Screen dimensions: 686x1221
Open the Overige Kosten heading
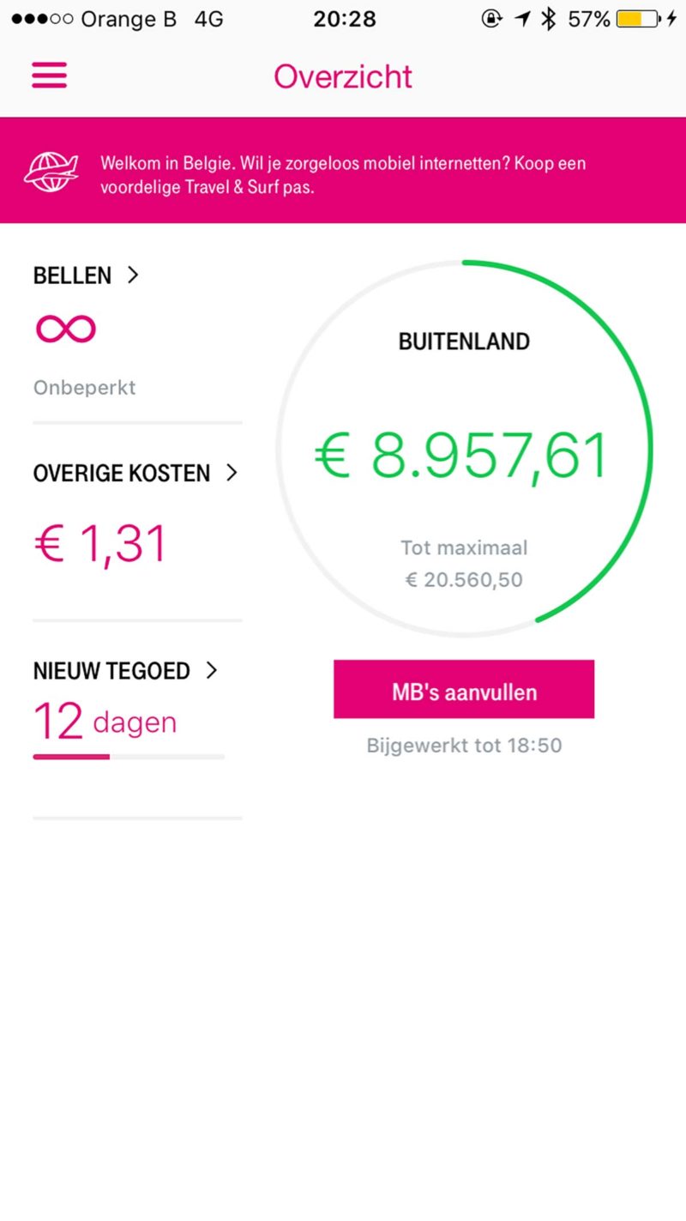(x=122, y=473)
